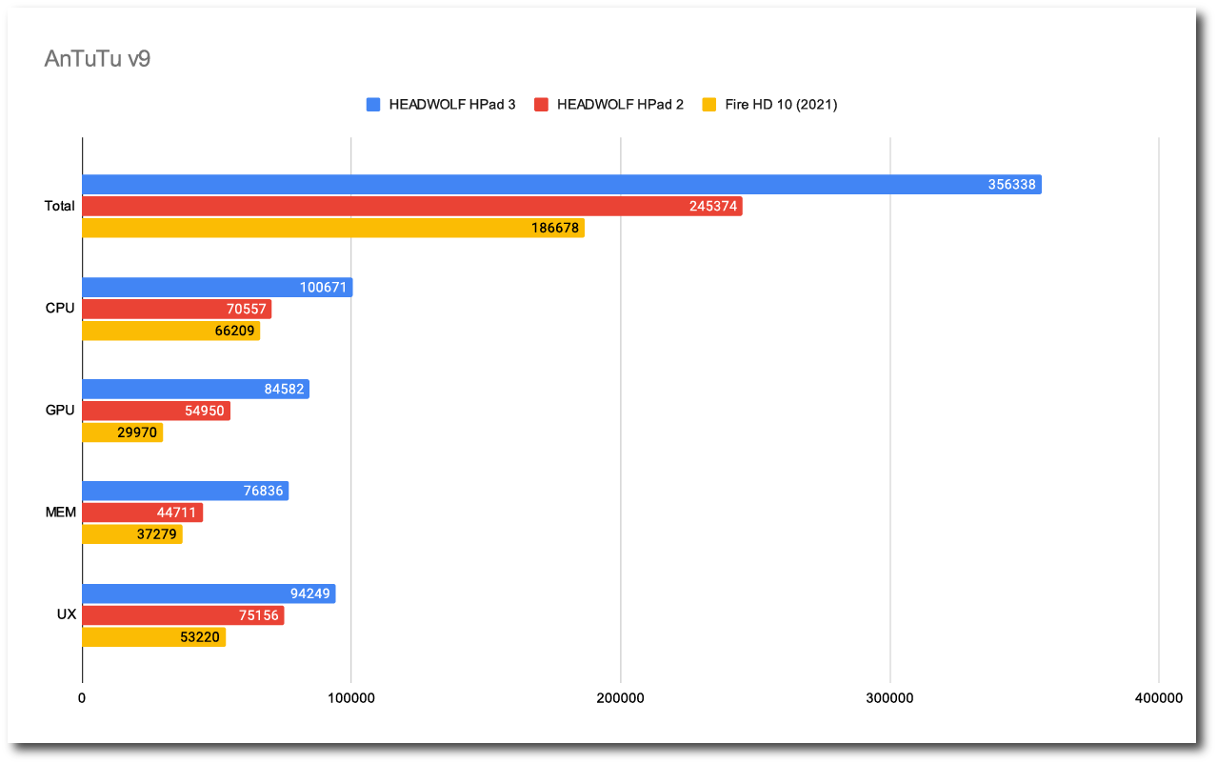Screen dimensions: 1217x764
Task: Click the MEM category axis label
Action: [60, 513]
